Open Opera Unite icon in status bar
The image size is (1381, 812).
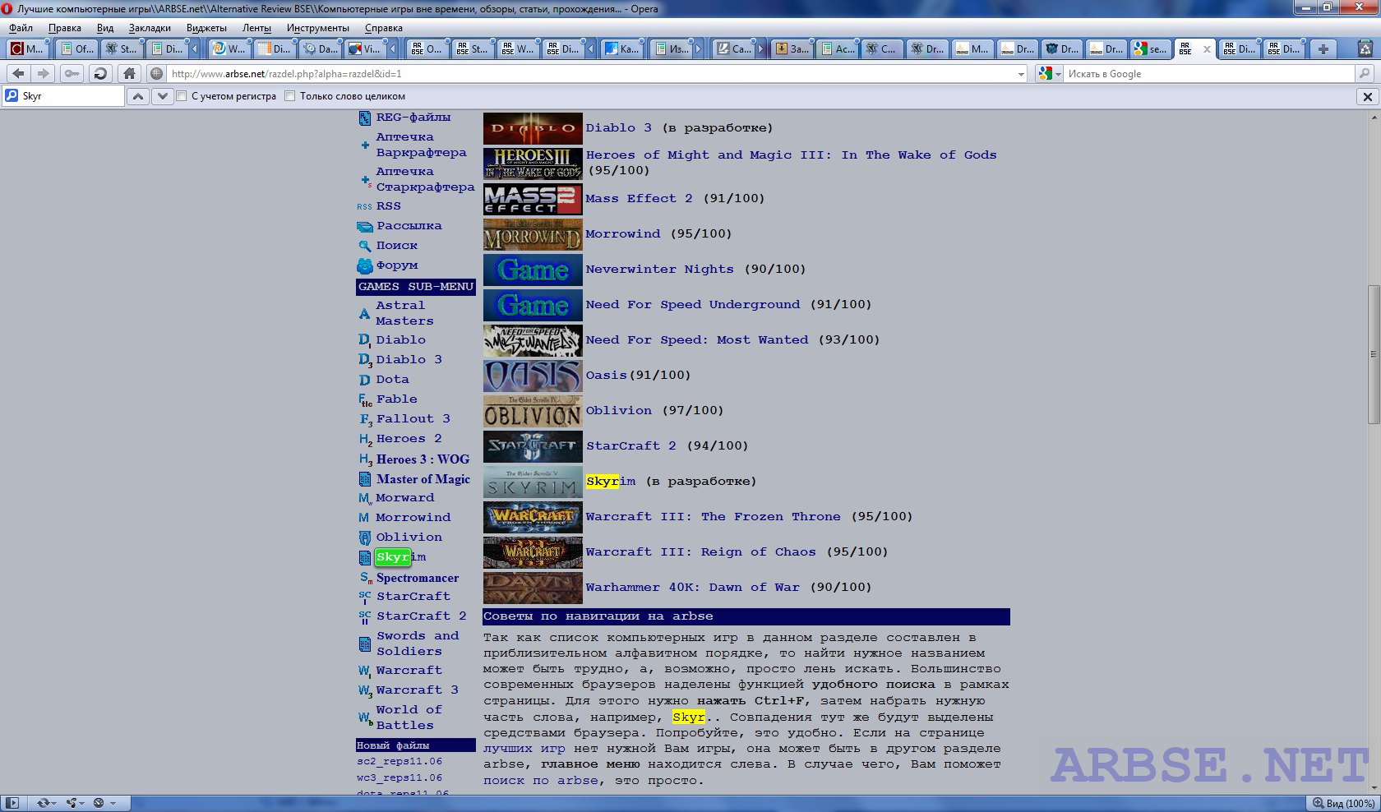pos(74,803)
